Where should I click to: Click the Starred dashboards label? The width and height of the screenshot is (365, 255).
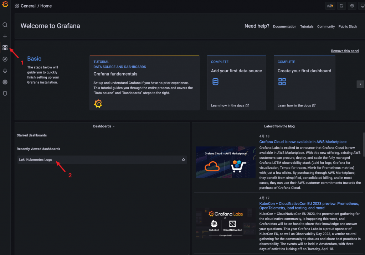[x=32, y=135]
